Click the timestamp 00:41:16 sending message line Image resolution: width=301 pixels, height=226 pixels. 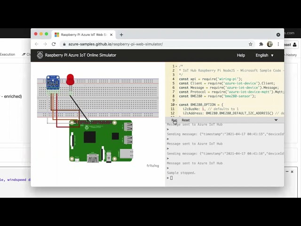pos(225,153)
